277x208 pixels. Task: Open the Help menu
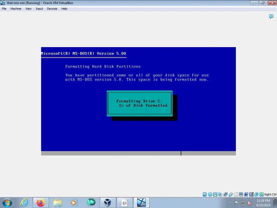tap(64, 9)
